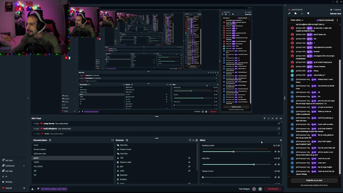Click Prijavite se za chat button

(x=314, y=180)
